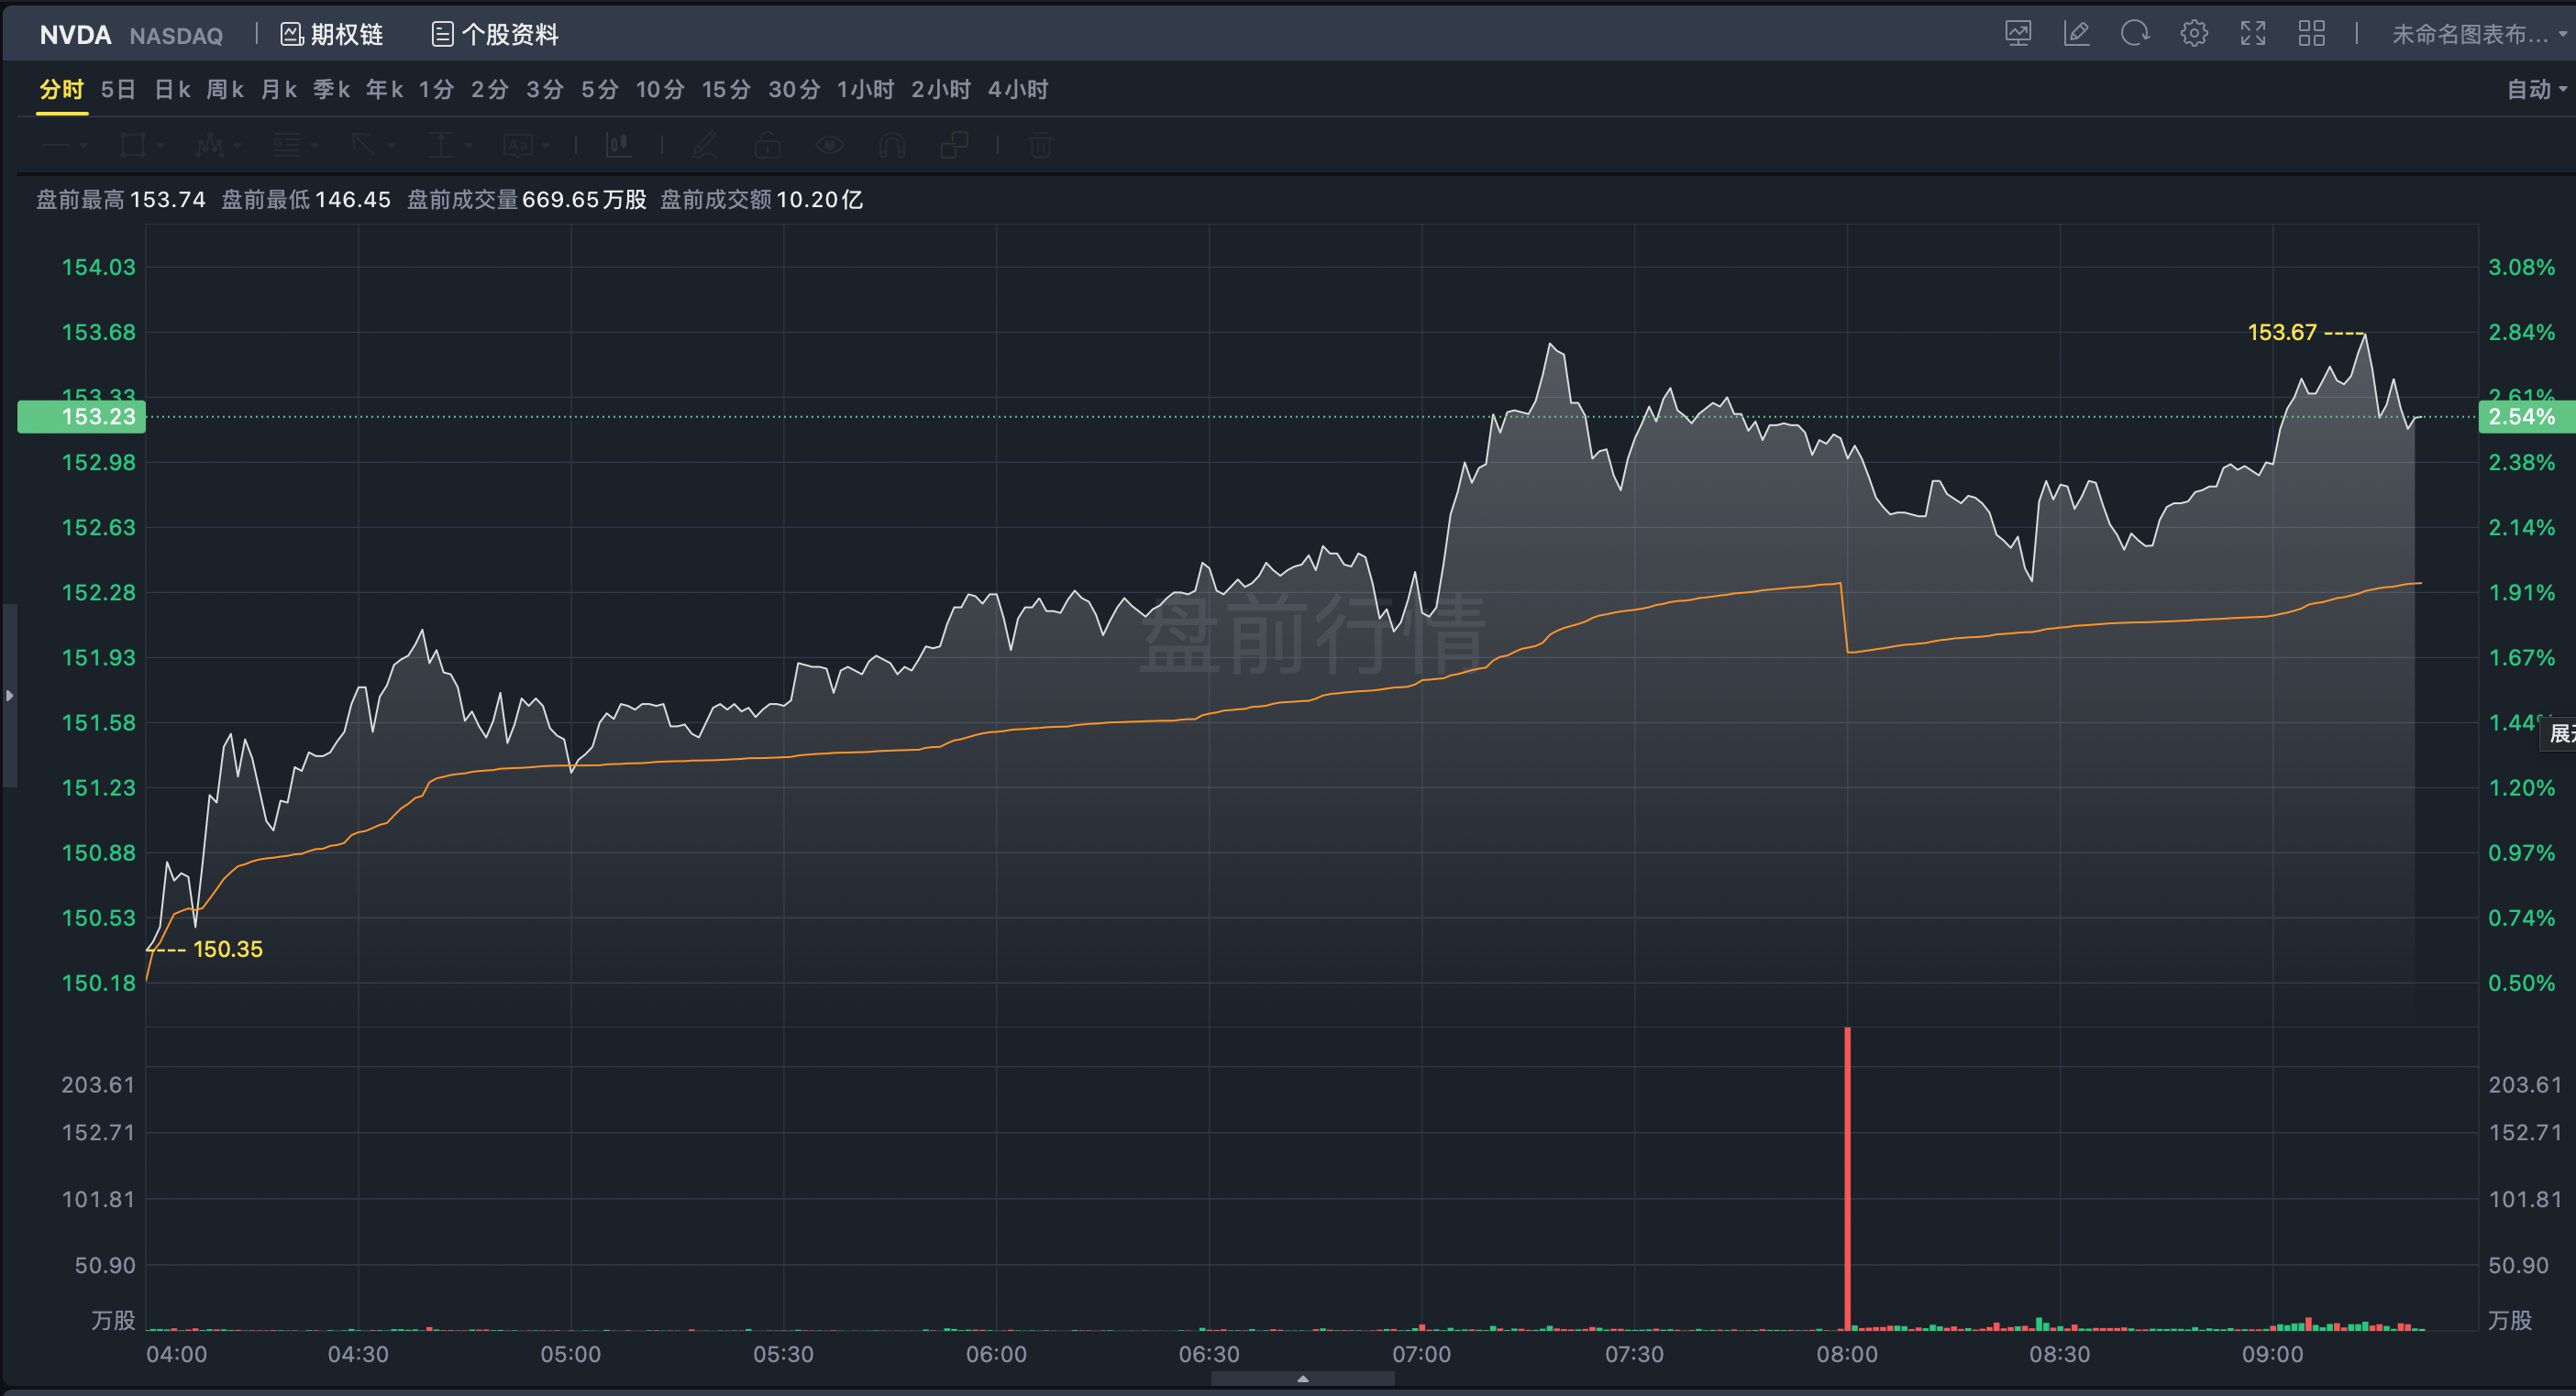Screen dimensions: 2576x1396
Task: Toggle drawing lock padlock icon
Action: (x=767, y=146)
